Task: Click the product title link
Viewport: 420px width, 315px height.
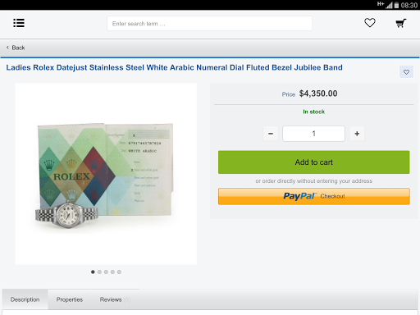Action: [174, 67]
